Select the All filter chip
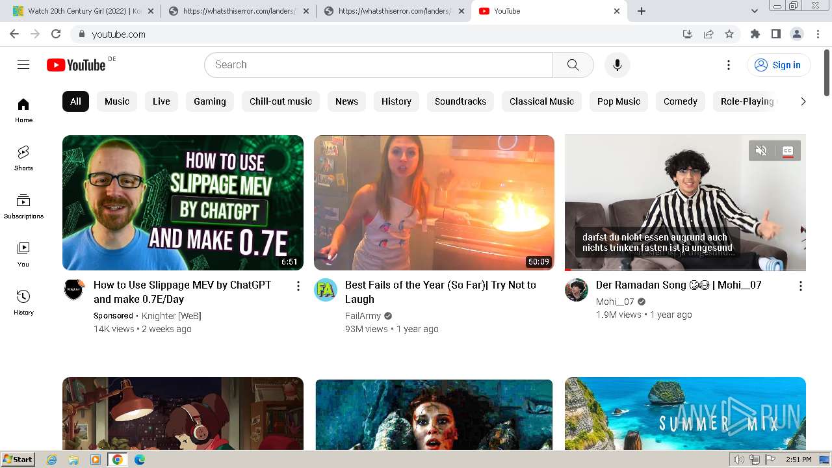The width and height of the screenshot is (832, 468). pyautogui.click(x=75, y=101)
